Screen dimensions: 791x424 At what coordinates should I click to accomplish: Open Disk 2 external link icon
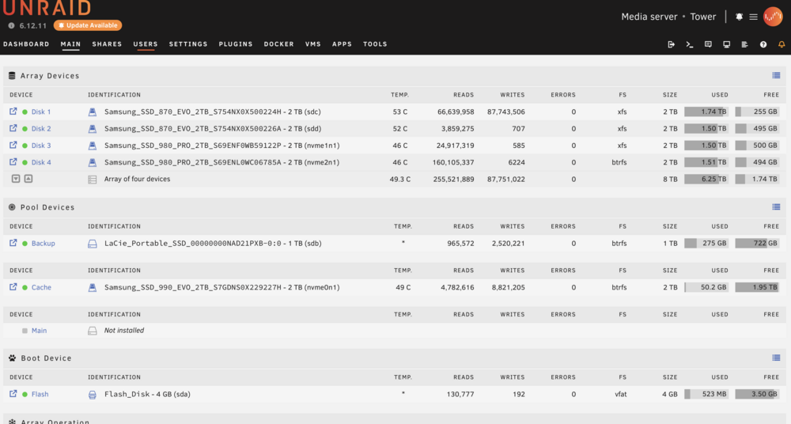[13, 128]
